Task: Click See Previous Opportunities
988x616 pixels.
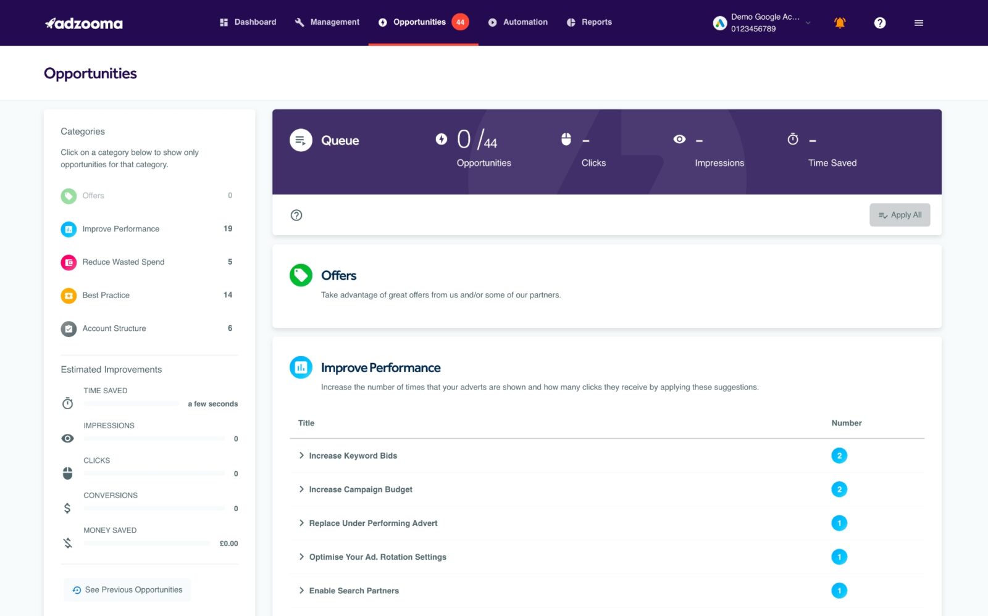Action: 128,590
